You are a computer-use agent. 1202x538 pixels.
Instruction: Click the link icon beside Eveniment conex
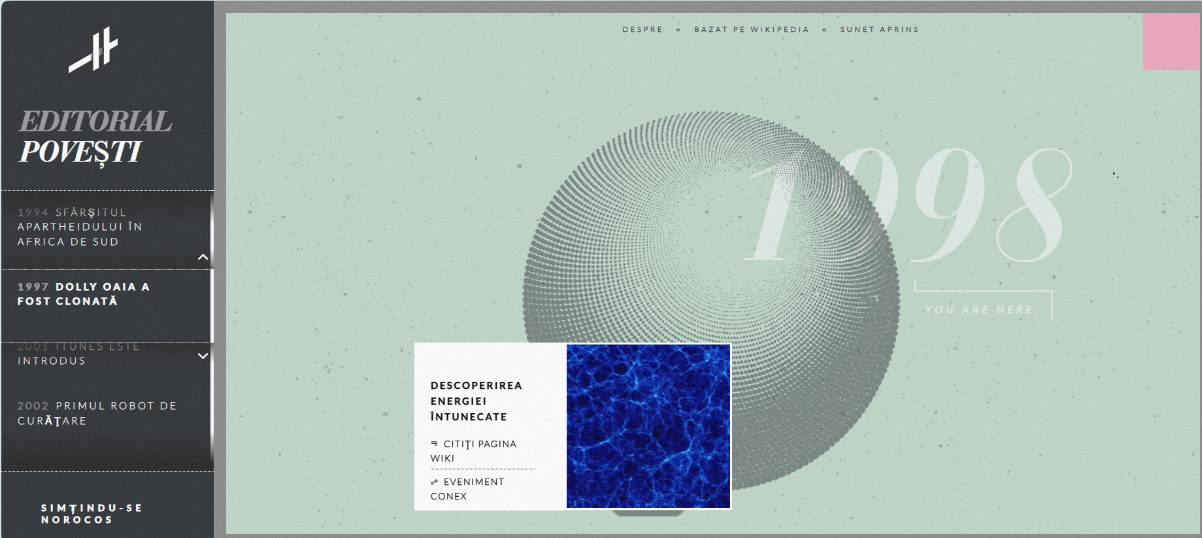tap(434, 482)
